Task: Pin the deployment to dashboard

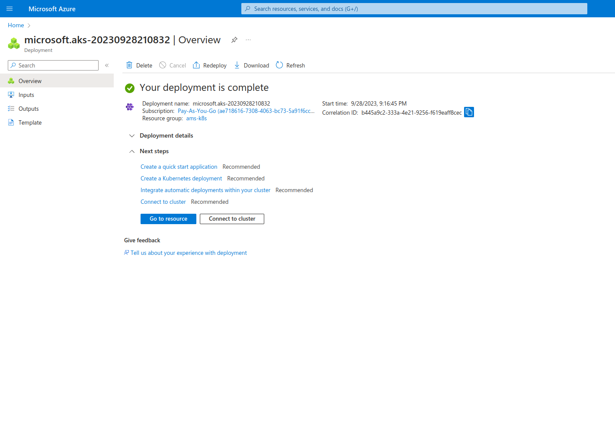Action: [x=234, y=40]
